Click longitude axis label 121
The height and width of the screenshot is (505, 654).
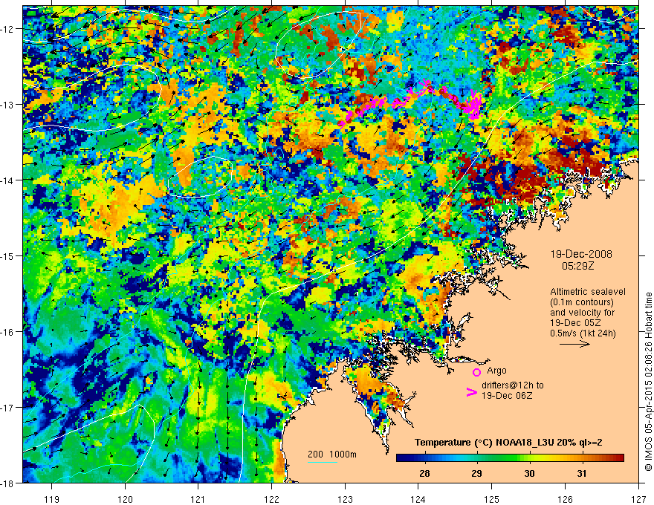pos(198,499)
